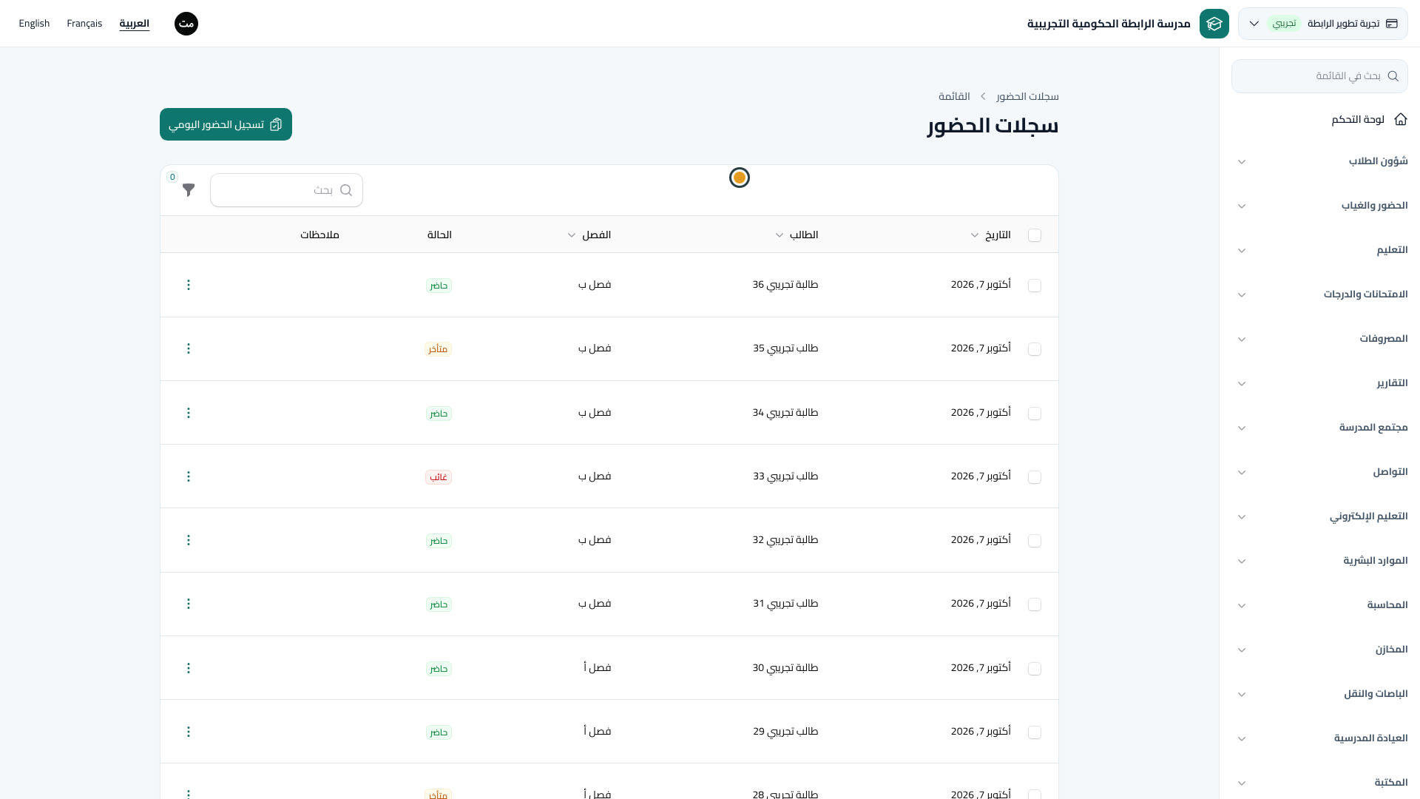Screen dimensions: 1420x799
Task: Select the checkbox for طالبة تجريبي 32
Action: pyautogui.click(x=1035, y=541)
